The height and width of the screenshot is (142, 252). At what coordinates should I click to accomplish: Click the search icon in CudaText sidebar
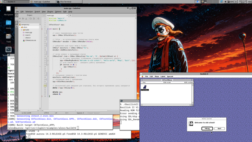(17, 97)
